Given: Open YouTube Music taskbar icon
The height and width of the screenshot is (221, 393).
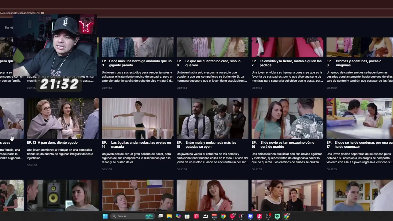Looking at the screenshot, I should 232,216.
